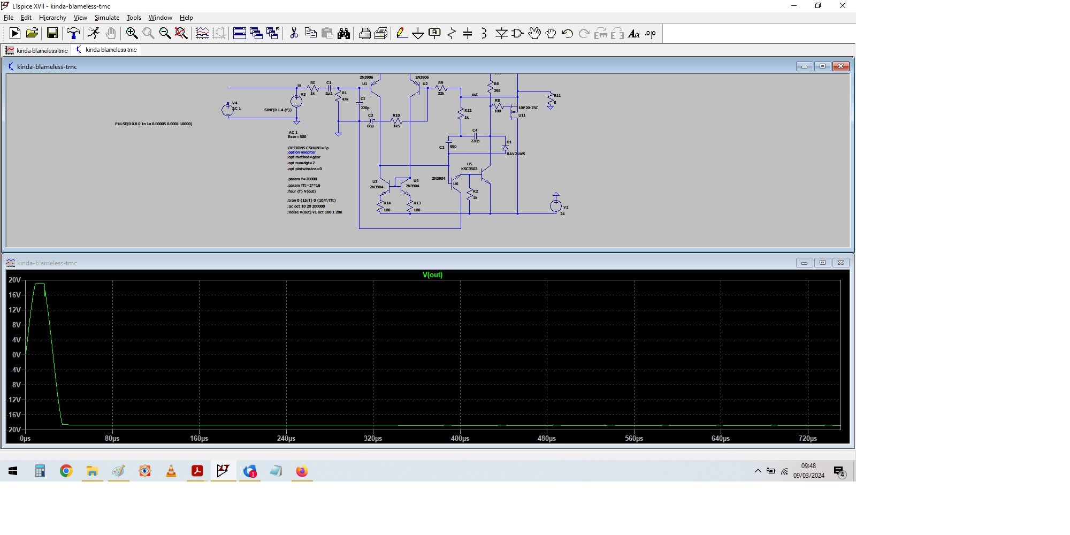The width and height of the screenshot is (1070, 535).
Task: Click the Close All Windows icon
Action: (273, 34)
